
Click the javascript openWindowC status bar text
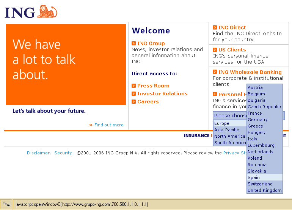tap(82, 204)
